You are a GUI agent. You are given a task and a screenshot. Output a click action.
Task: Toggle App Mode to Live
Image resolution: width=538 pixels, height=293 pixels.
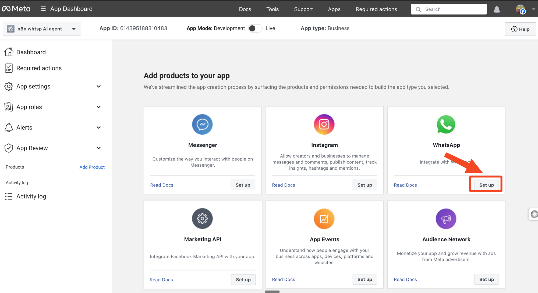click(255, 28)
